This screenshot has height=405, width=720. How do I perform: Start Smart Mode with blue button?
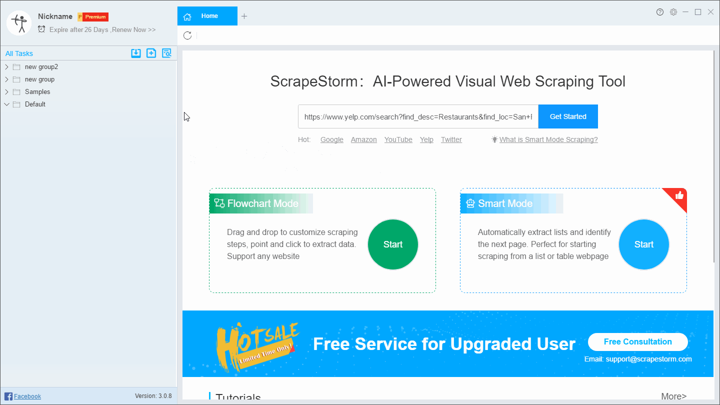(644, 244)
